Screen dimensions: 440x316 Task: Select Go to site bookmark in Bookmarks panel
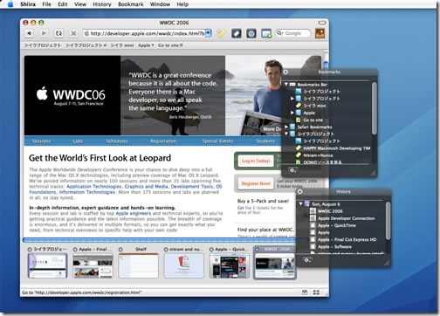pos(313,120)
